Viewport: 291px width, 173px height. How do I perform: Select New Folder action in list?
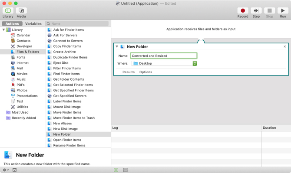point(78,134)
